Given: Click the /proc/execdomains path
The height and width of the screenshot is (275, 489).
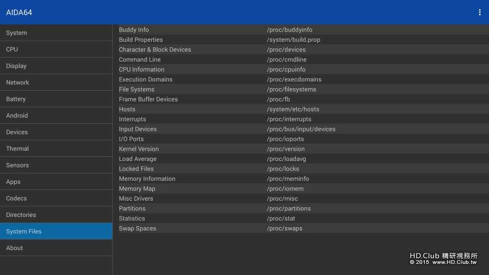Looking at the screenshot, I should point(294,79).
